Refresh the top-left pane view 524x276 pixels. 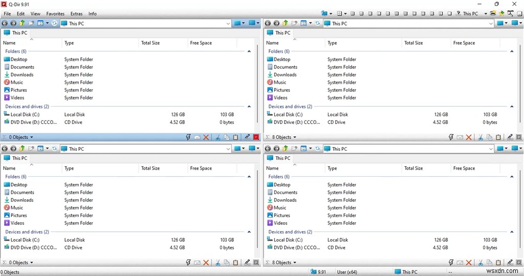tap(54, 24)
